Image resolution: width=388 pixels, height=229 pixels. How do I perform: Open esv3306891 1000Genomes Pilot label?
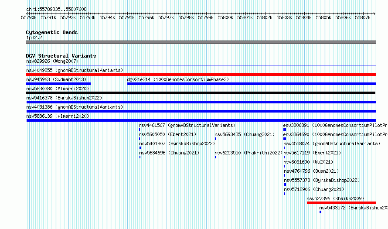pyautogui.click(x=335, y=125)
